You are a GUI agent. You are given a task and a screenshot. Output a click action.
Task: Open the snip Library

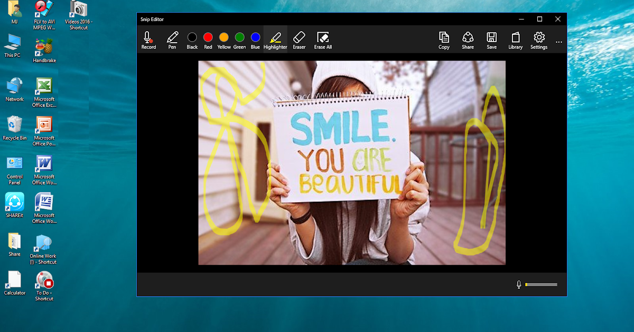[515, 40]
